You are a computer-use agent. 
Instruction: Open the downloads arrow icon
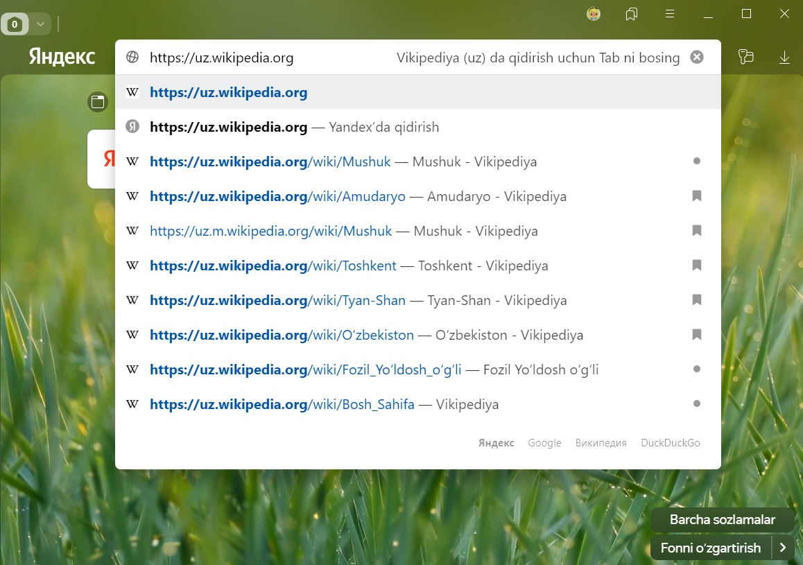click(x=784, y=58)
